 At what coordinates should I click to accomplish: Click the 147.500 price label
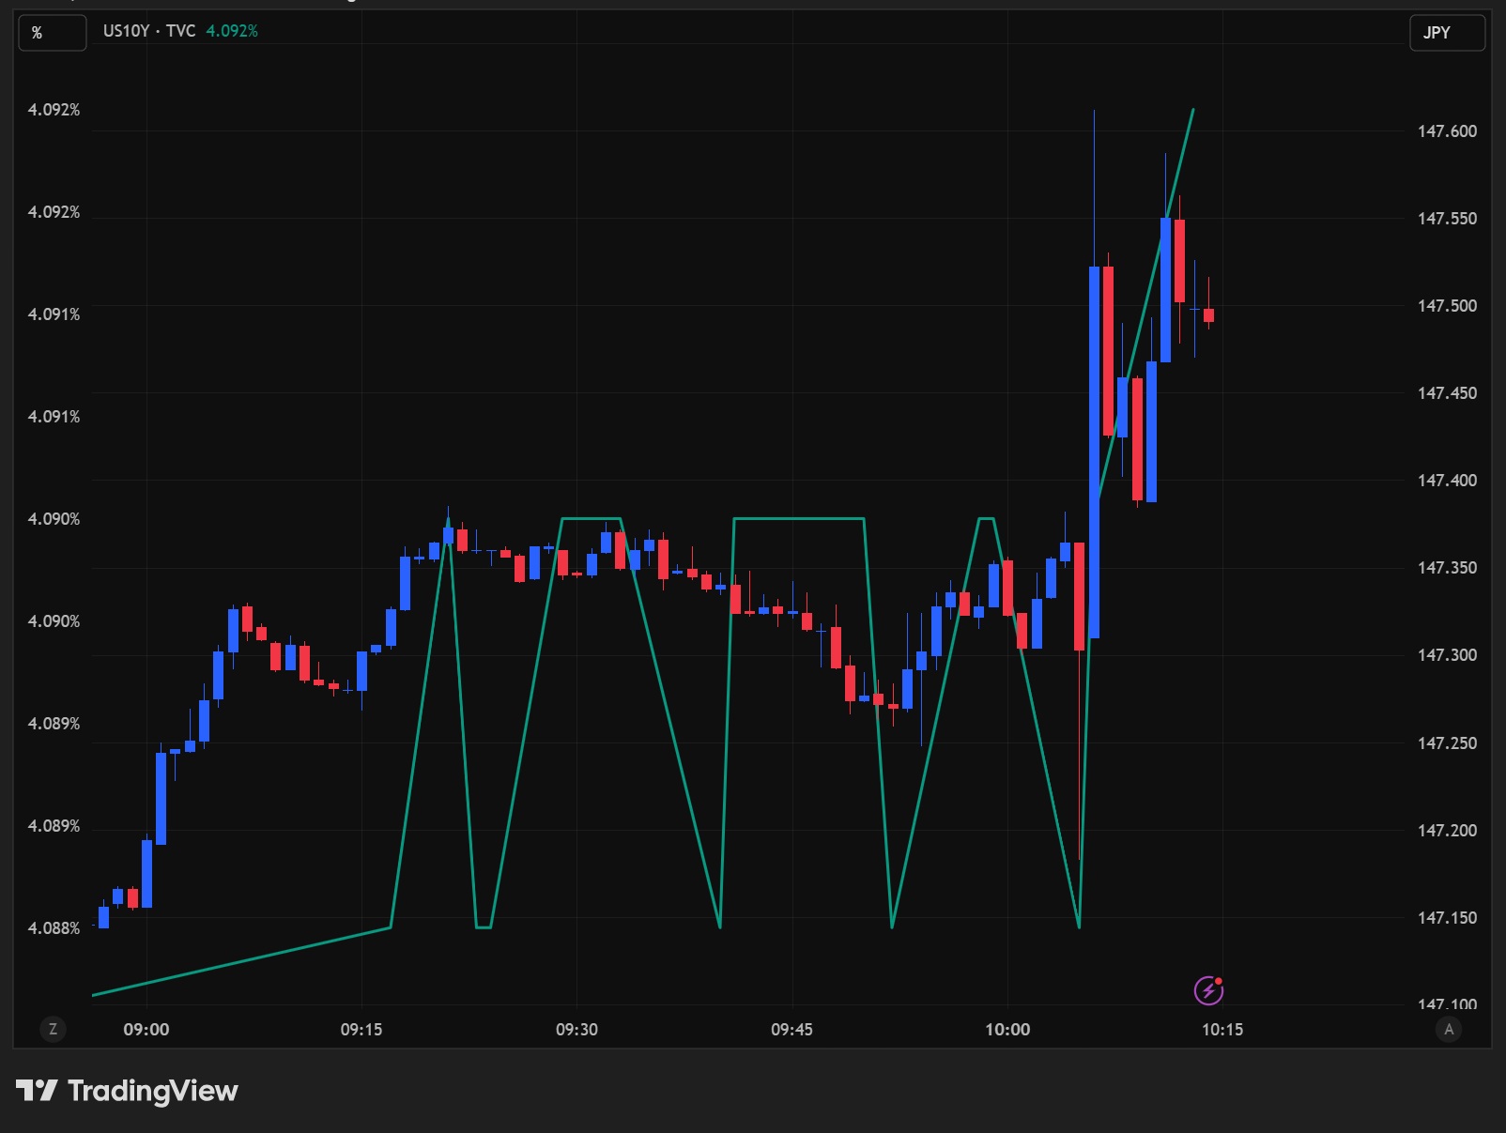(1447, 306)
